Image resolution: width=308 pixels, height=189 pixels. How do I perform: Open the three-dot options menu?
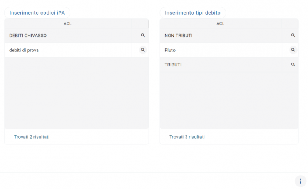pos(300,181)
